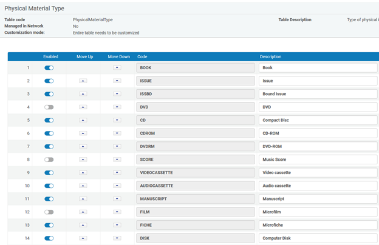Click 'Entire table needs to be customized' text
This screenshot has width=379, height=245.
pos(106,33)
